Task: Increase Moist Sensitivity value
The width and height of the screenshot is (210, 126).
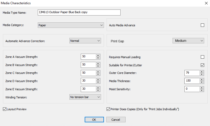Action: pos(202,88)
